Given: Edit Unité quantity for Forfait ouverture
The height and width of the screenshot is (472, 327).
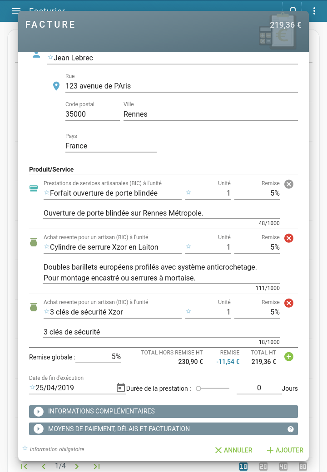Looking at the screenshot, I should coord(208,193).
